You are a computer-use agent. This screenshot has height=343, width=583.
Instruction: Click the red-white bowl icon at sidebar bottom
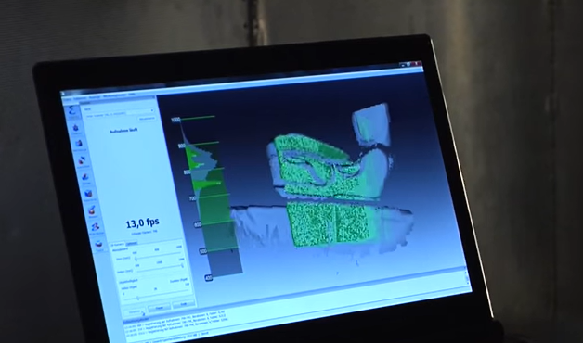click(x=99, y=244)
